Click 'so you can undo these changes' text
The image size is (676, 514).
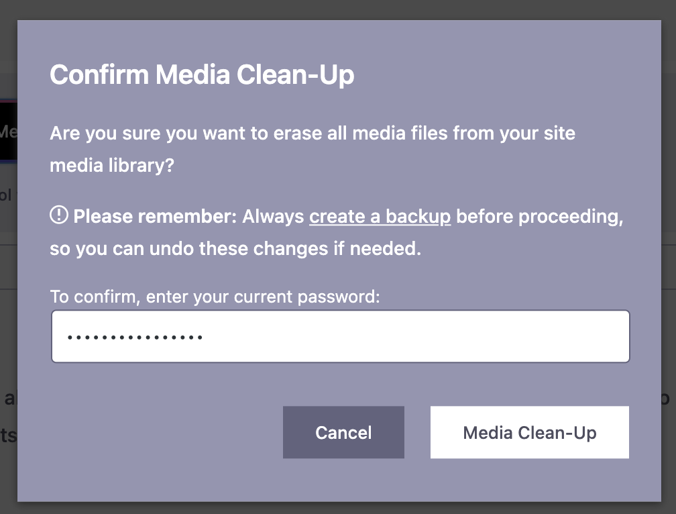click(x=235, y=249)
